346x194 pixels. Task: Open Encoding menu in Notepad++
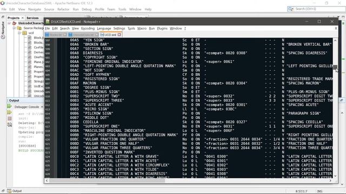[x=88, y=29]
